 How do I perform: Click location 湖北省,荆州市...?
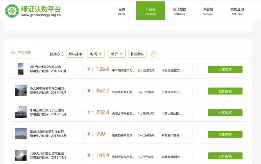coord(172,157)
